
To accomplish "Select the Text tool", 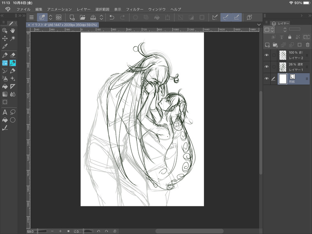I will 5,112.
